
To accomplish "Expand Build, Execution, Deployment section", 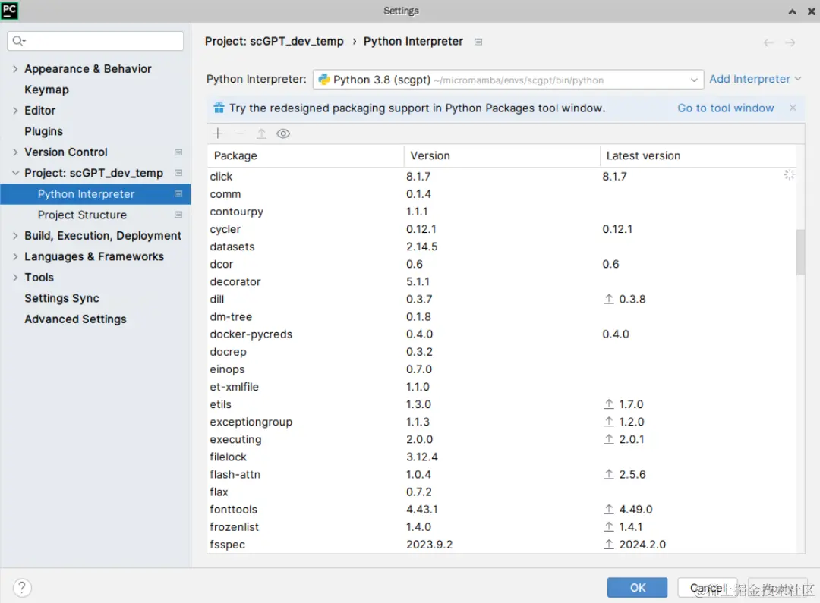I will point(15,236).
